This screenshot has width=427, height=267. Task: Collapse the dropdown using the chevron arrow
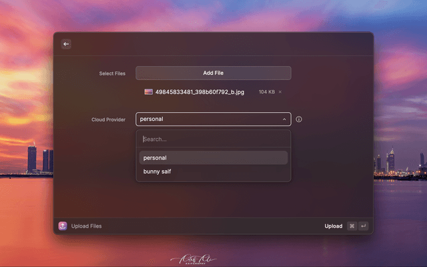pyautogui.click(x=284, y=119)
